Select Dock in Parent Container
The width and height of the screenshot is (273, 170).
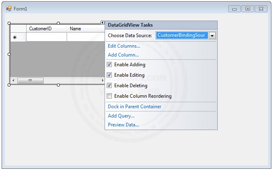coord(134,107)
